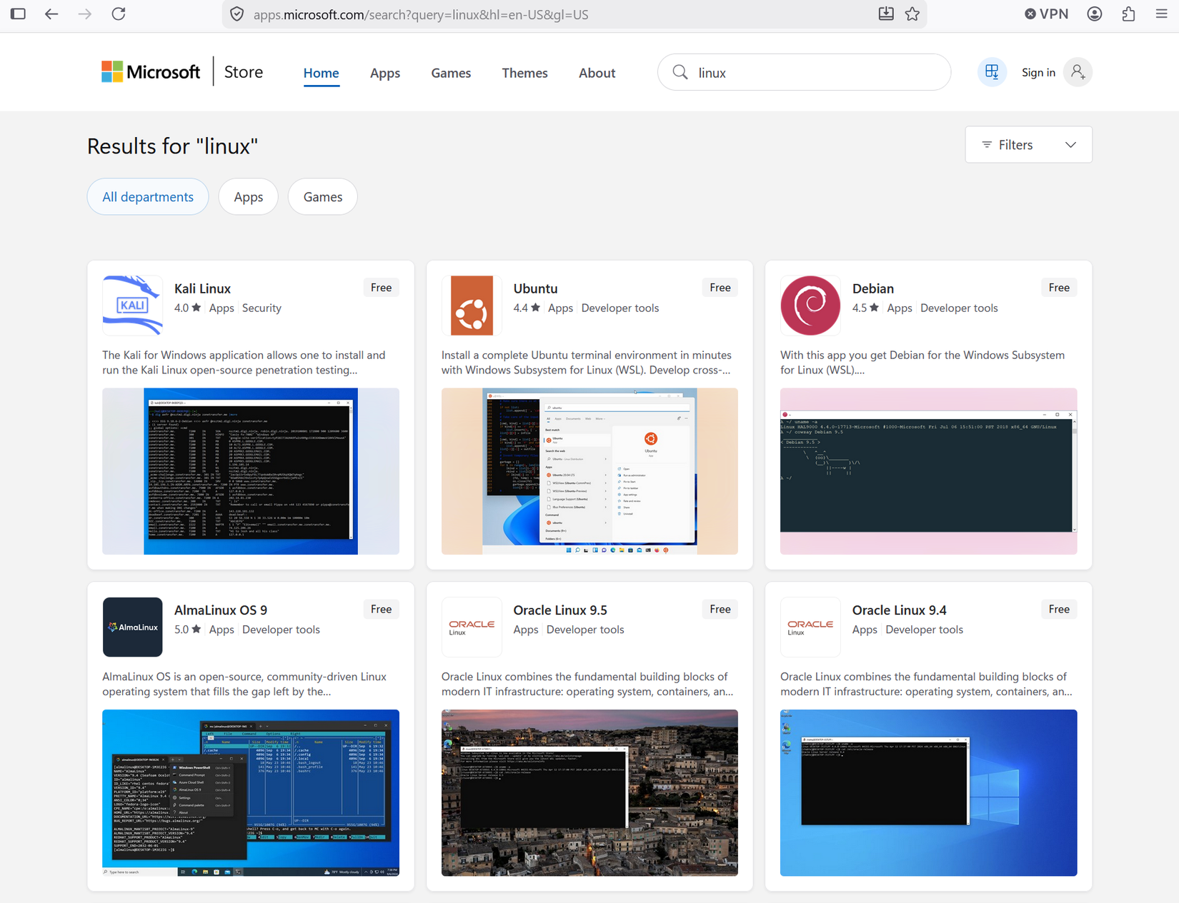Click the AlmaLinux OS 9 title text
The height and width of the screenshot is (903, 1179).
point(221,610)
